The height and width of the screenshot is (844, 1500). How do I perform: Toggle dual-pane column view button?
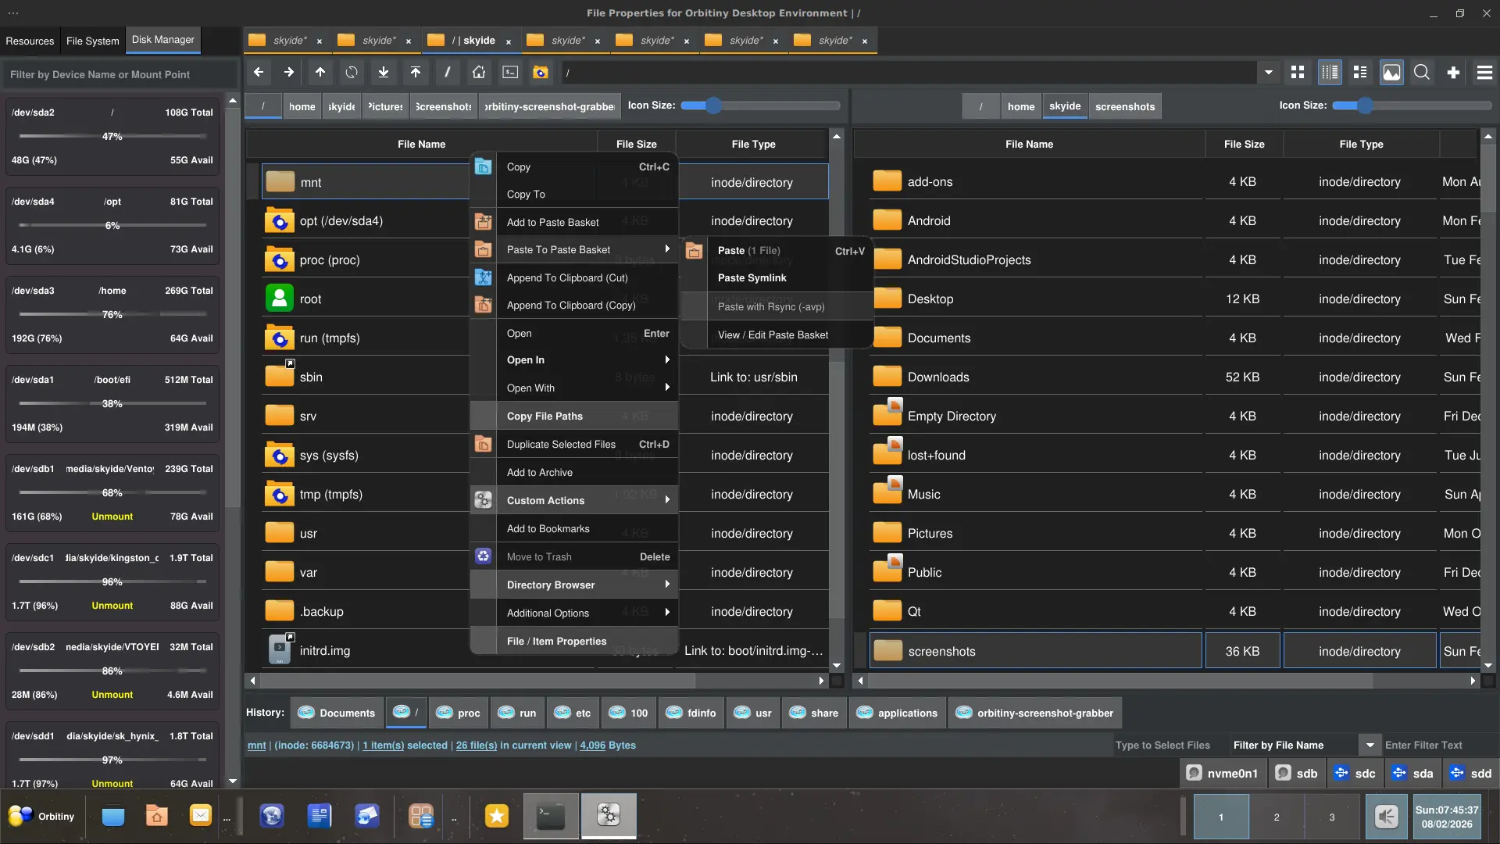(1329, 72)
